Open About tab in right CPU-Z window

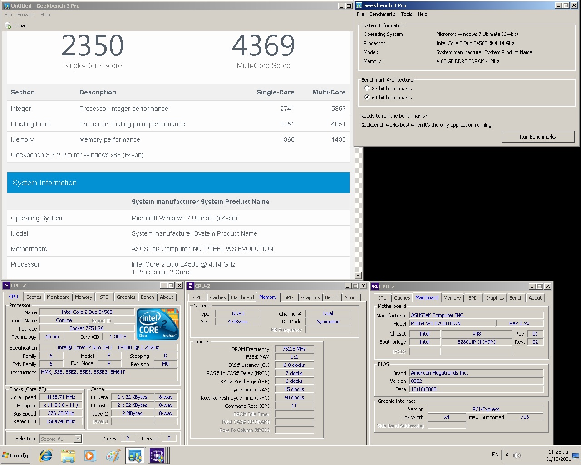click(x=535, y=298)
